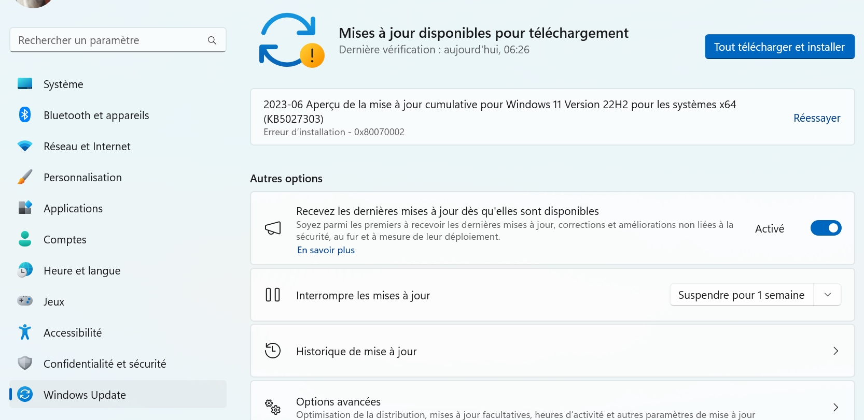
Task: Click the magnifier search icon
Action: pyautogui.click(x=212, y=40)
